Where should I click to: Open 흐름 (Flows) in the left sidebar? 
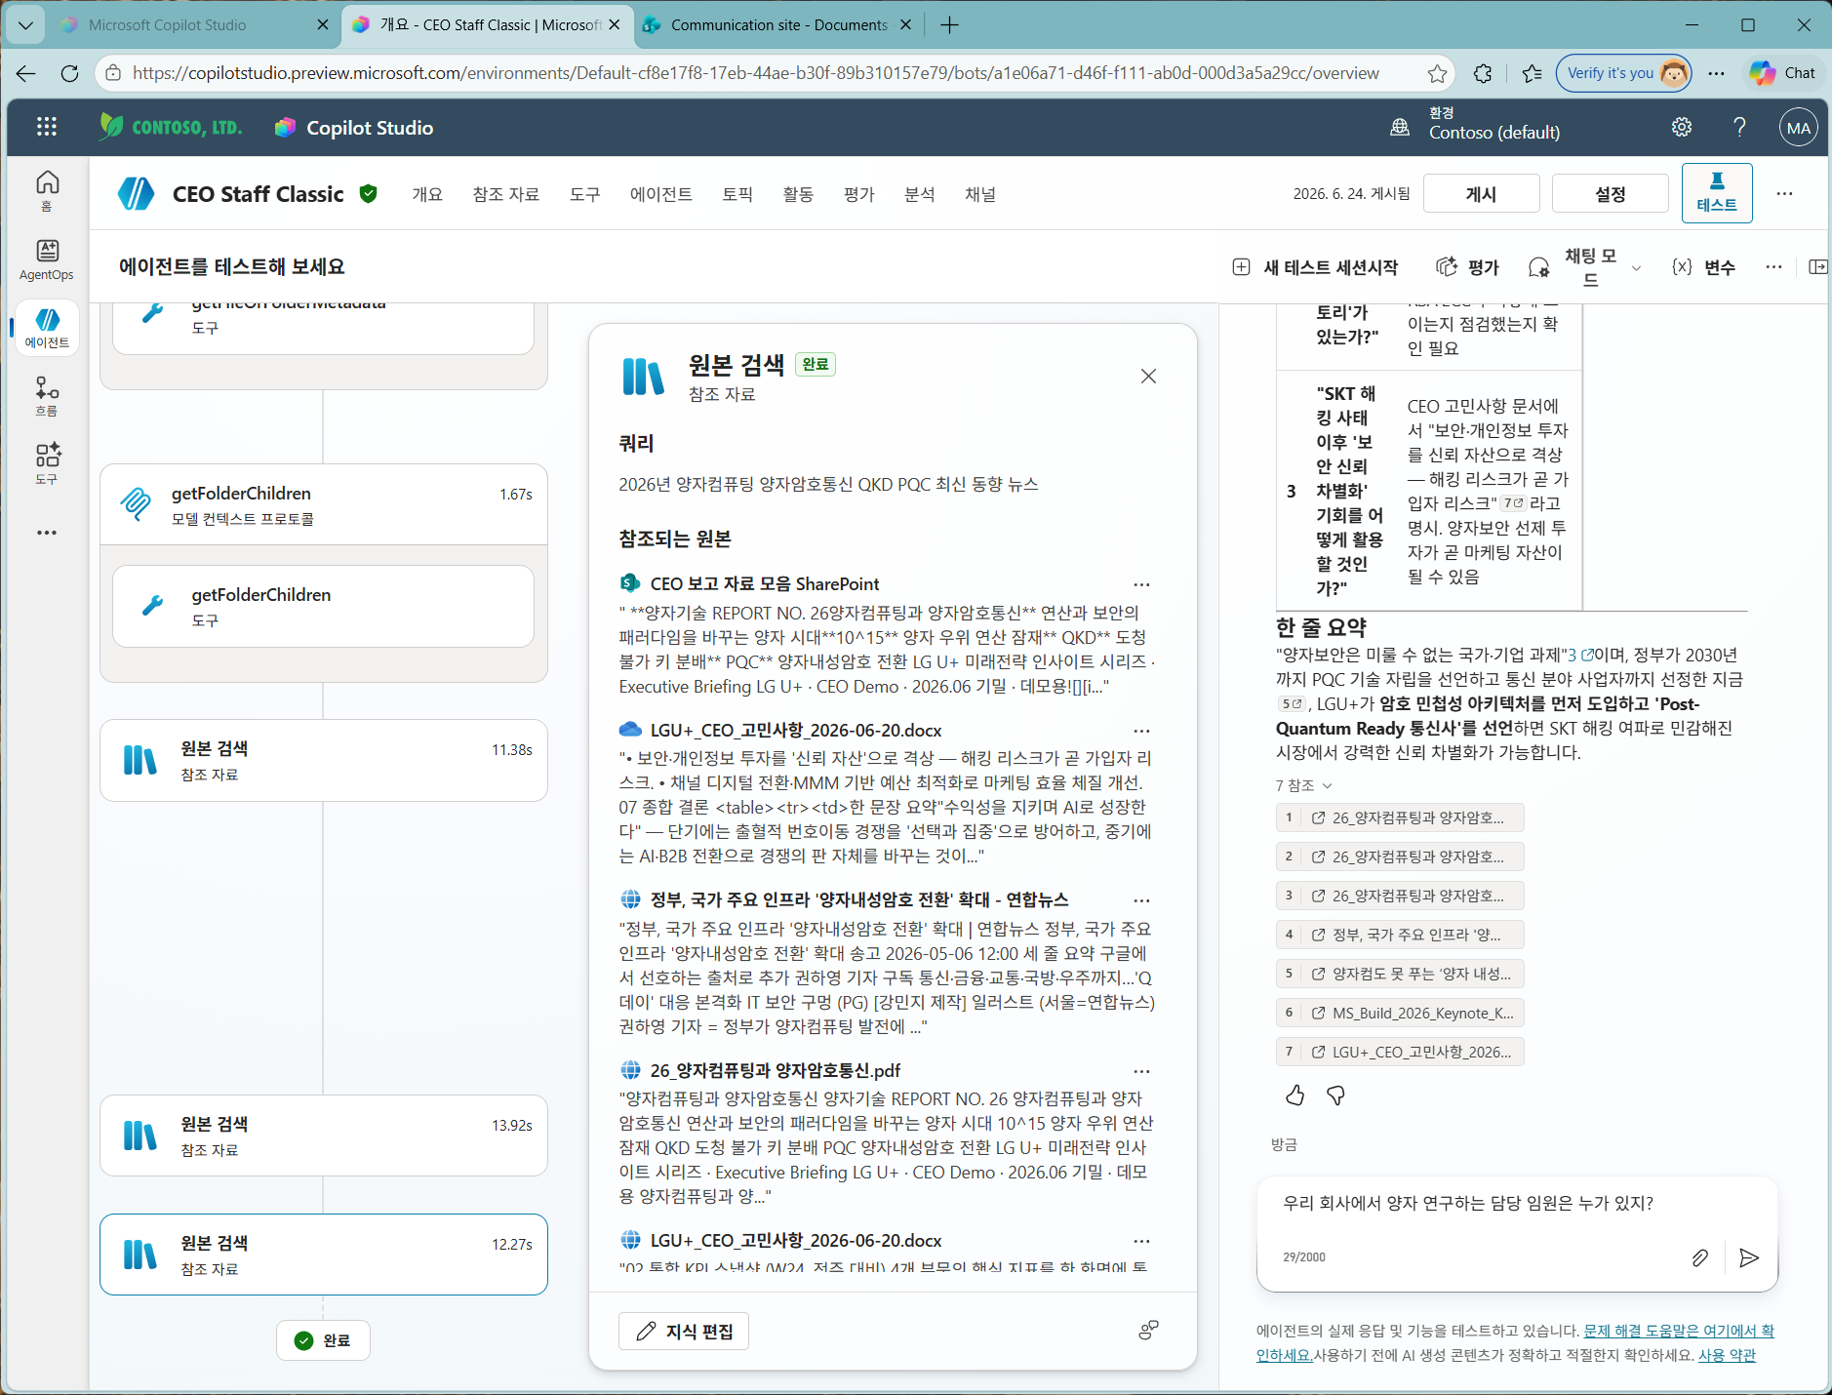pos(47,396)
